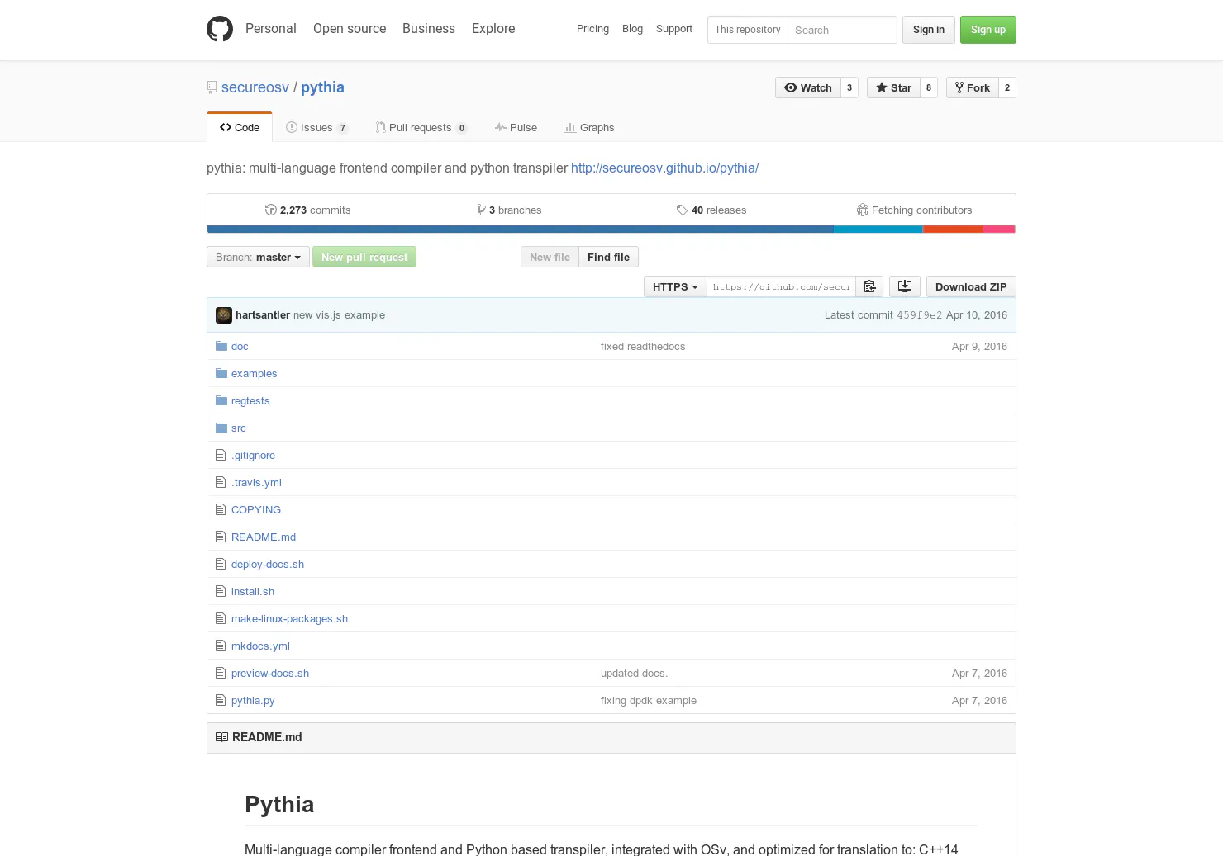Click hartsantler's avatar thumbnail
Screen dimensions: 1223x856
(x=224, y=315)
